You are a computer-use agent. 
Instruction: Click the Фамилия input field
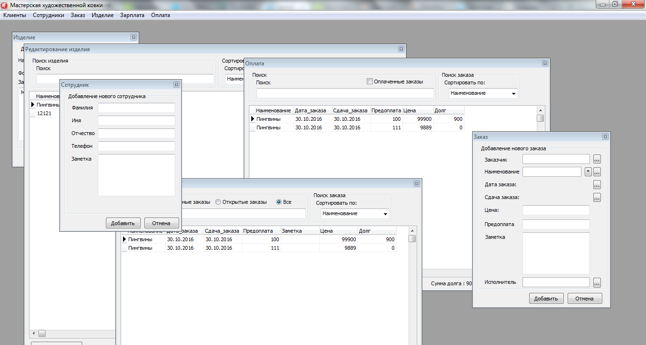pos(136,108)
